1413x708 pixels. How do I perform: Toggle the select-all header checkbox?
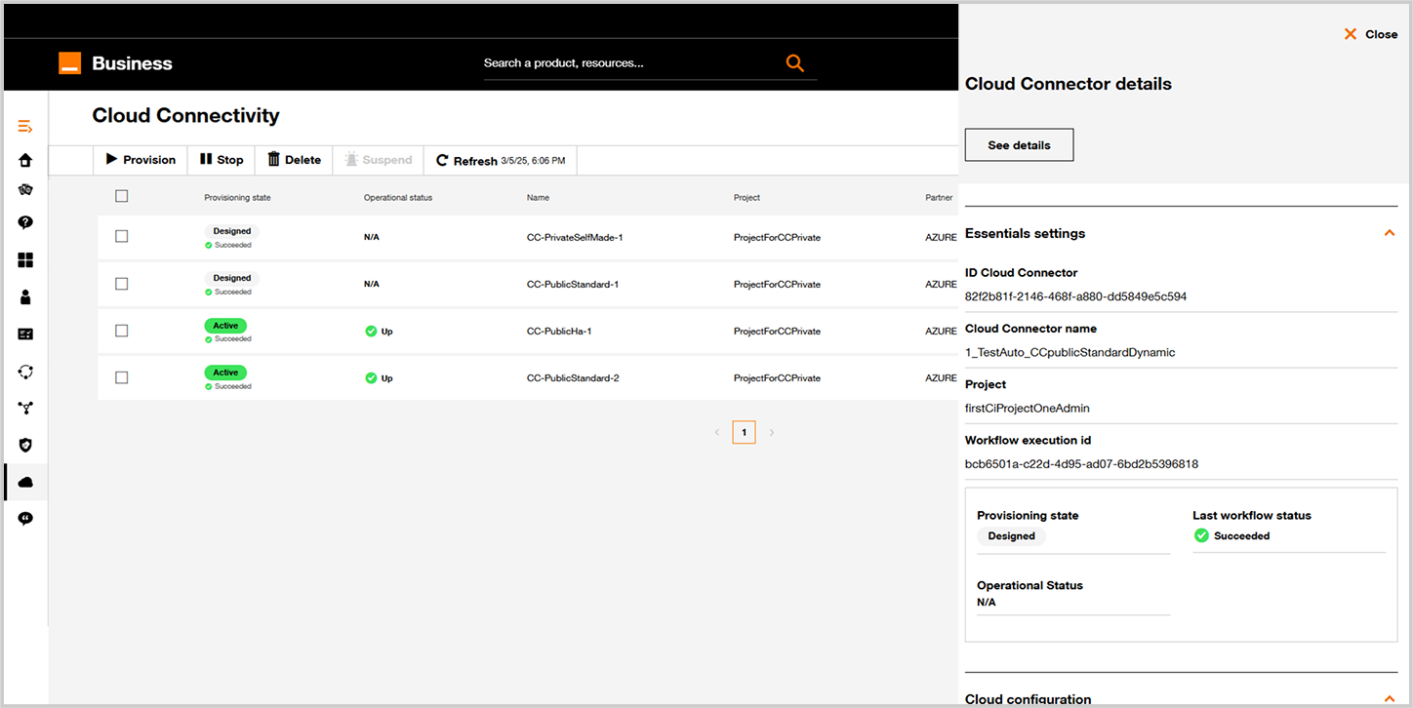(122, 196)
